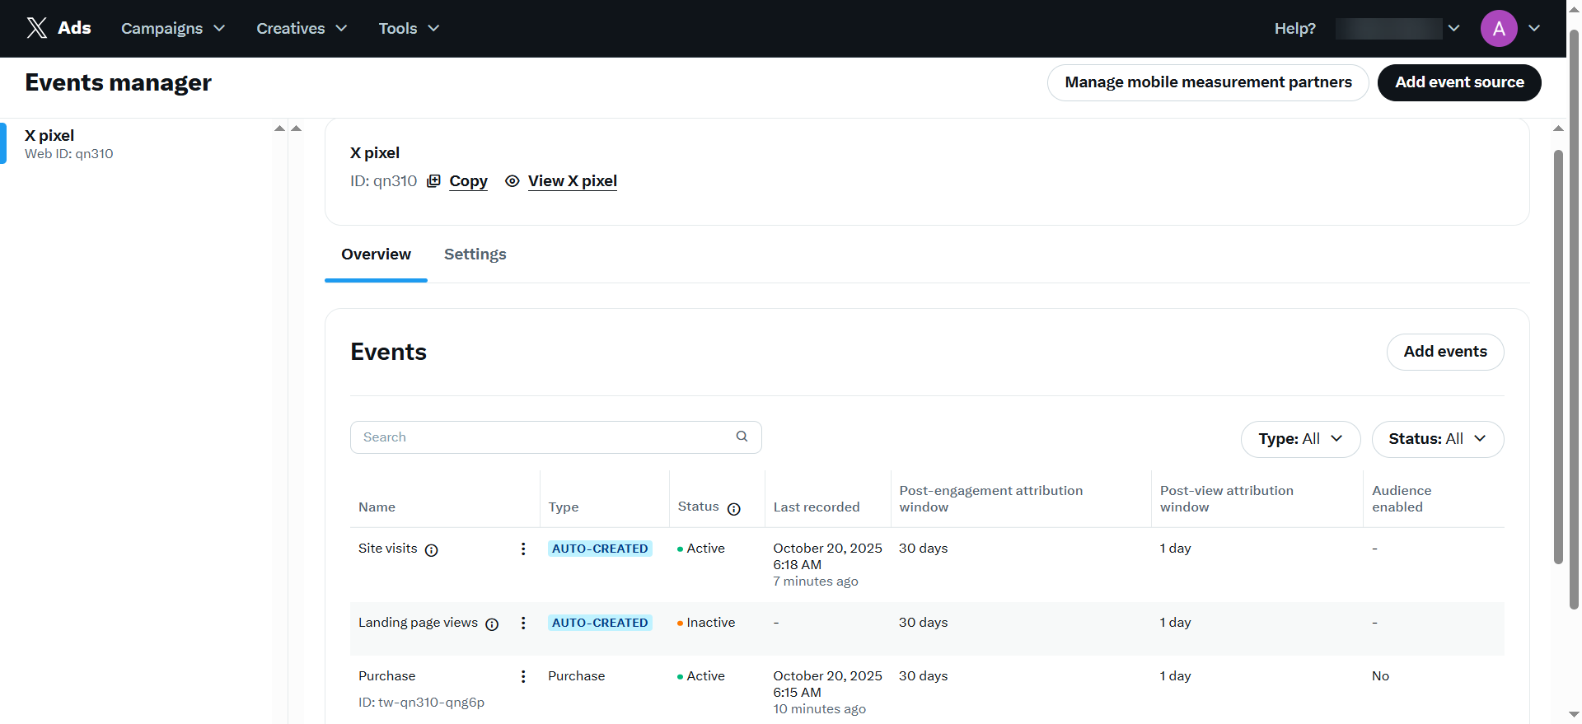Click the Site visits AUTO-CREATED badge
This screenshot has height=724, width=1582.
(x=600, y=549)
